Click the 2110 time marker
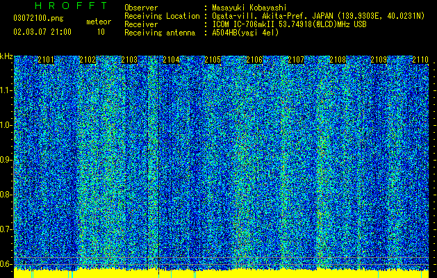437x278 pixels. (420, 60)
